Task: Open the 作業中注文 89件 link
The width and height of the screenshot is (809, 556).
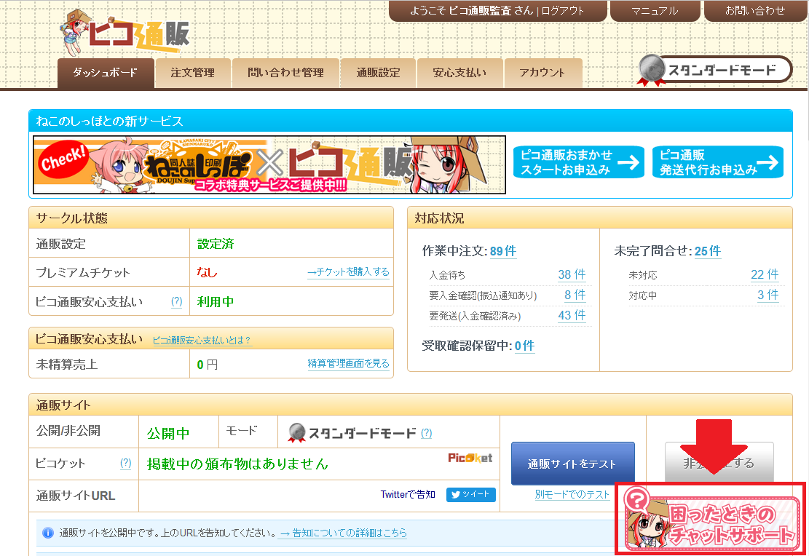Action: [502, 251]
